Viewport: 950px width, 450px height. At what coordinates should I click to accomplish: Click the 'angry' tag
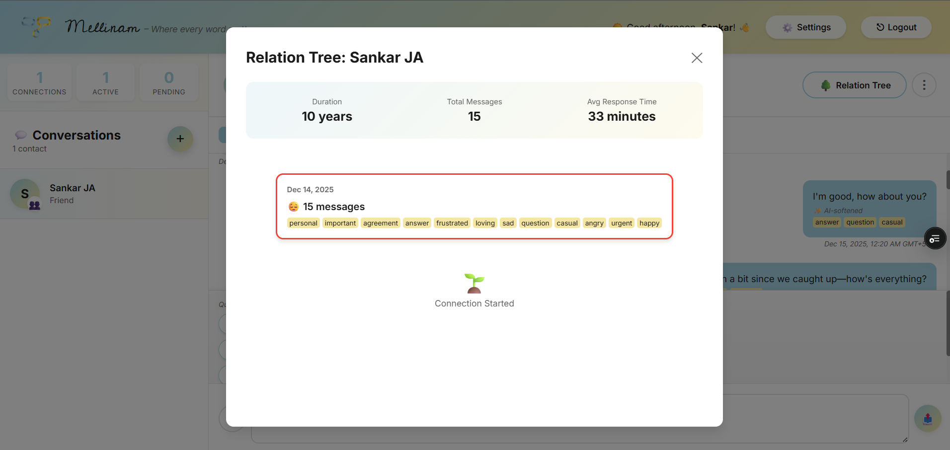click(594, 223)
